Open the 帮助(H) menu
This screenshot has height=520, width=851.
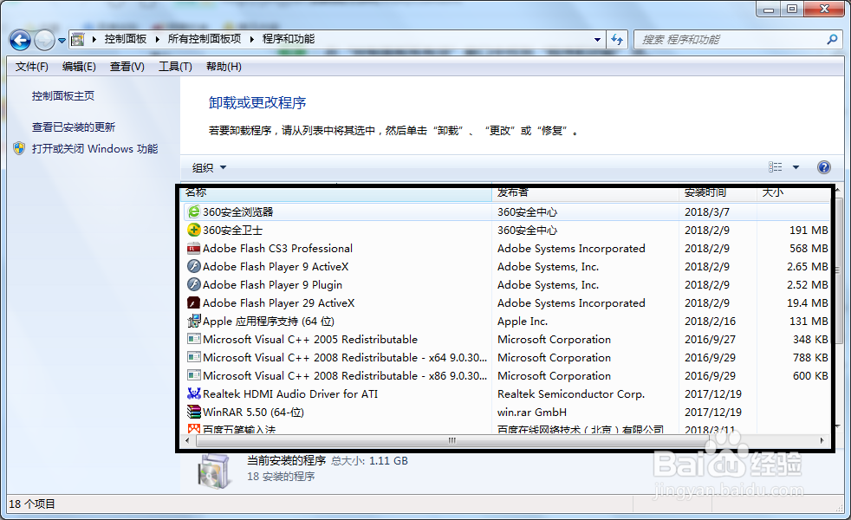click(x=224, y=66)
